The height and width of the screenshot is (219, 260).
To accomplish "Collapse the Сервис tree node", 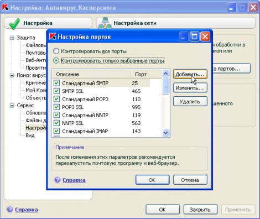I will click(x=12, y=106).
